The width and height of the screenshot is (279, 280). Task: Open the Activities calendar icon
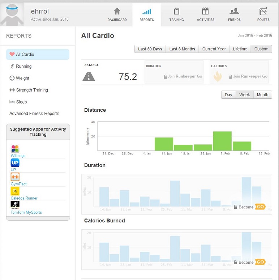[x=205, y=11]
